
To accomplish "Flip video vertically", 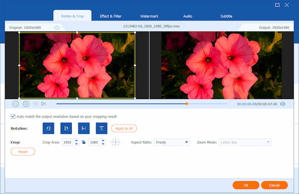I will click(x=102, y=128).
